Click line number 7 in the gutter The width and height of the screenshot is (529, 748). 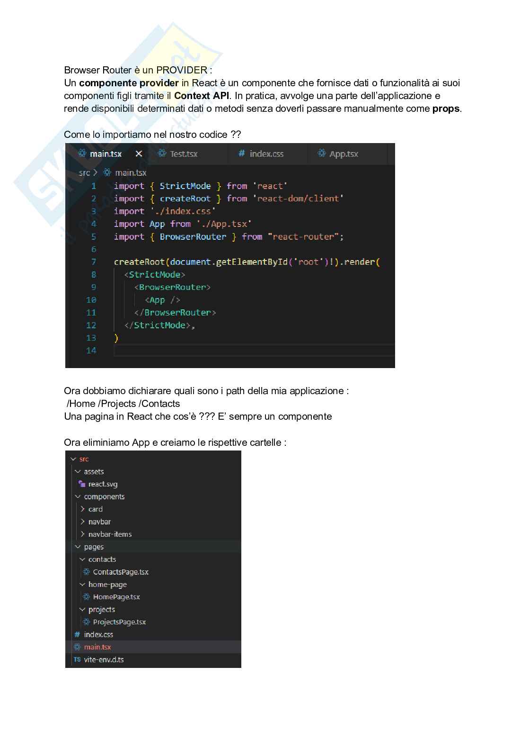point(94,262)
